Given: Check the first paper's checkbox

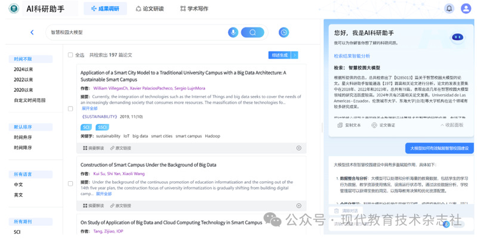Looking at the screenshot, I should [70, 109].
